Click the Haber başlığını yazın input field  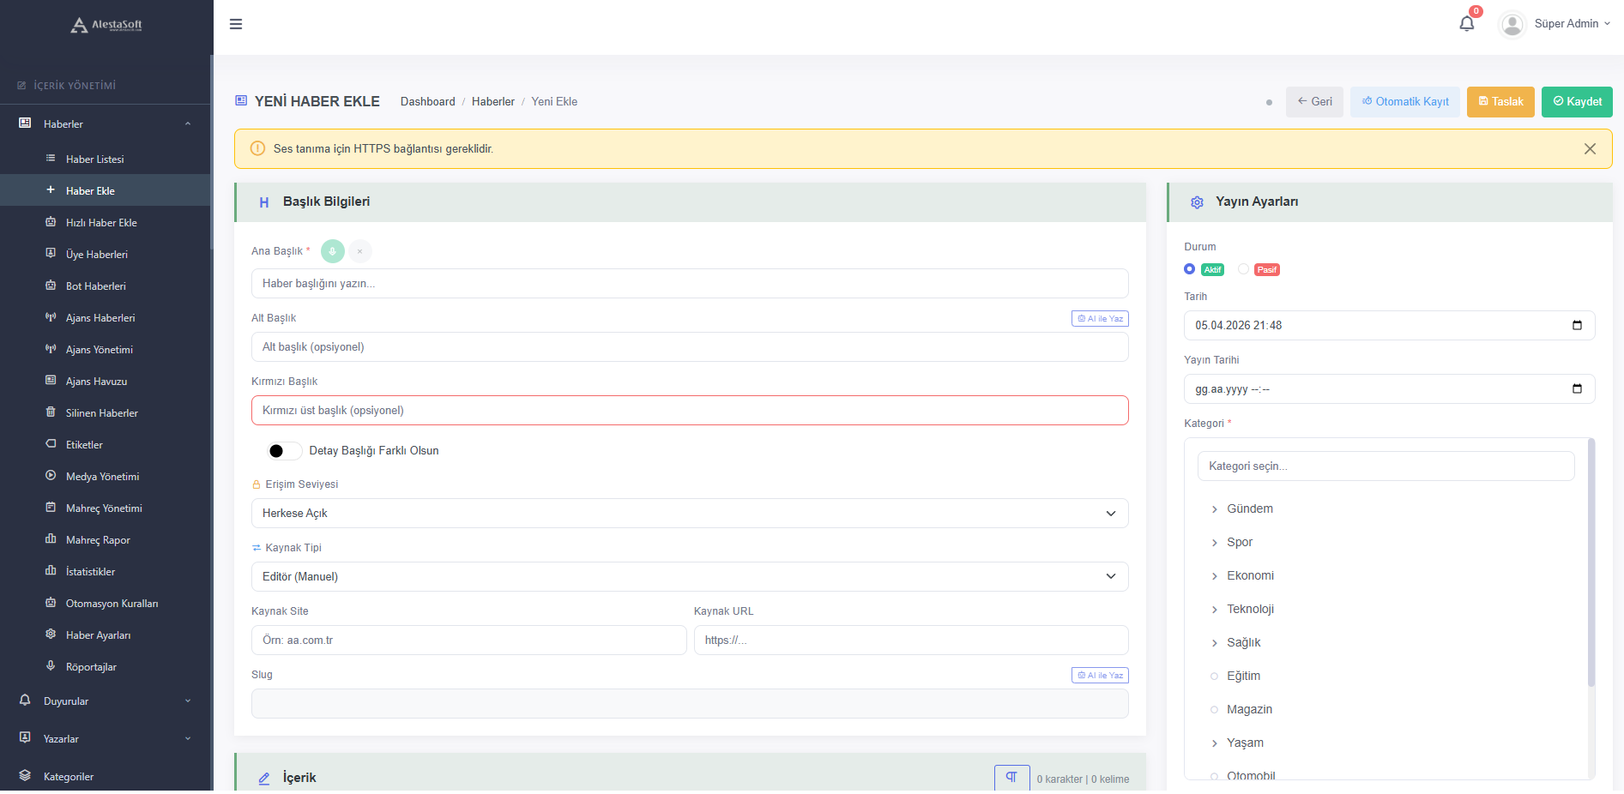point(689,284)
